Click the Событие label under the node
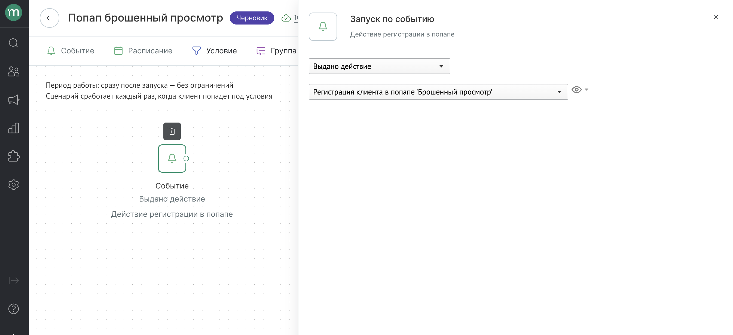The height and width of the screenshot is (335, 733). (172, 186)
